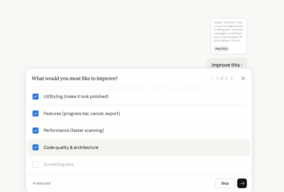
Task: Disable the Performance checkbox
Action: [x=36, y=130]
